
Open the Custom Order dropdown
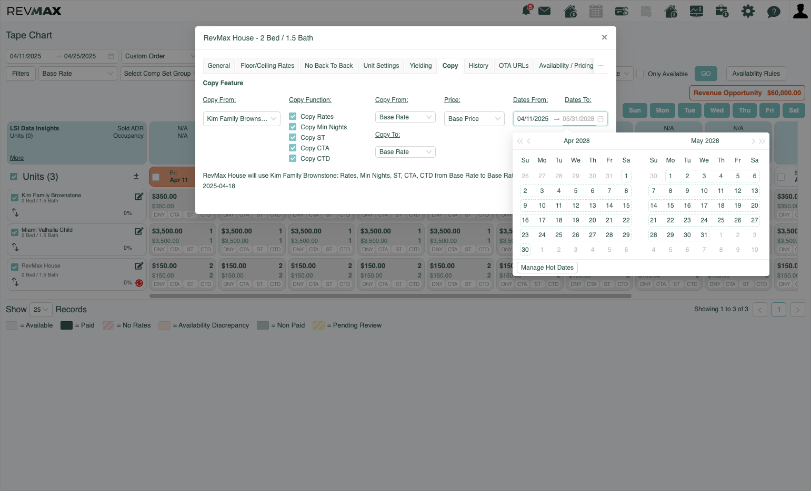click(159, 56)
